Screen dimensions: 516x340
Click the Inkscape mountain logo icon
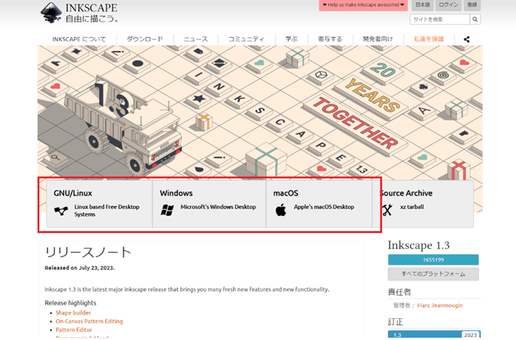tap(52, 13)
